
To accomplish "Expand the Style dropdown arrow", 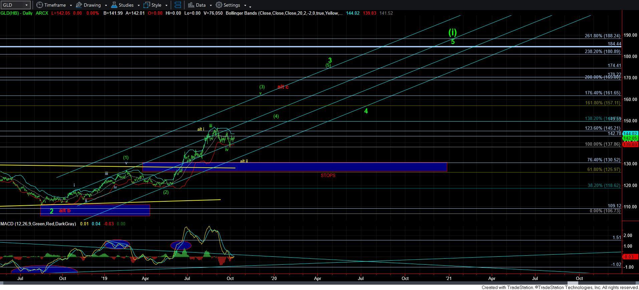I will pos(166,5).
